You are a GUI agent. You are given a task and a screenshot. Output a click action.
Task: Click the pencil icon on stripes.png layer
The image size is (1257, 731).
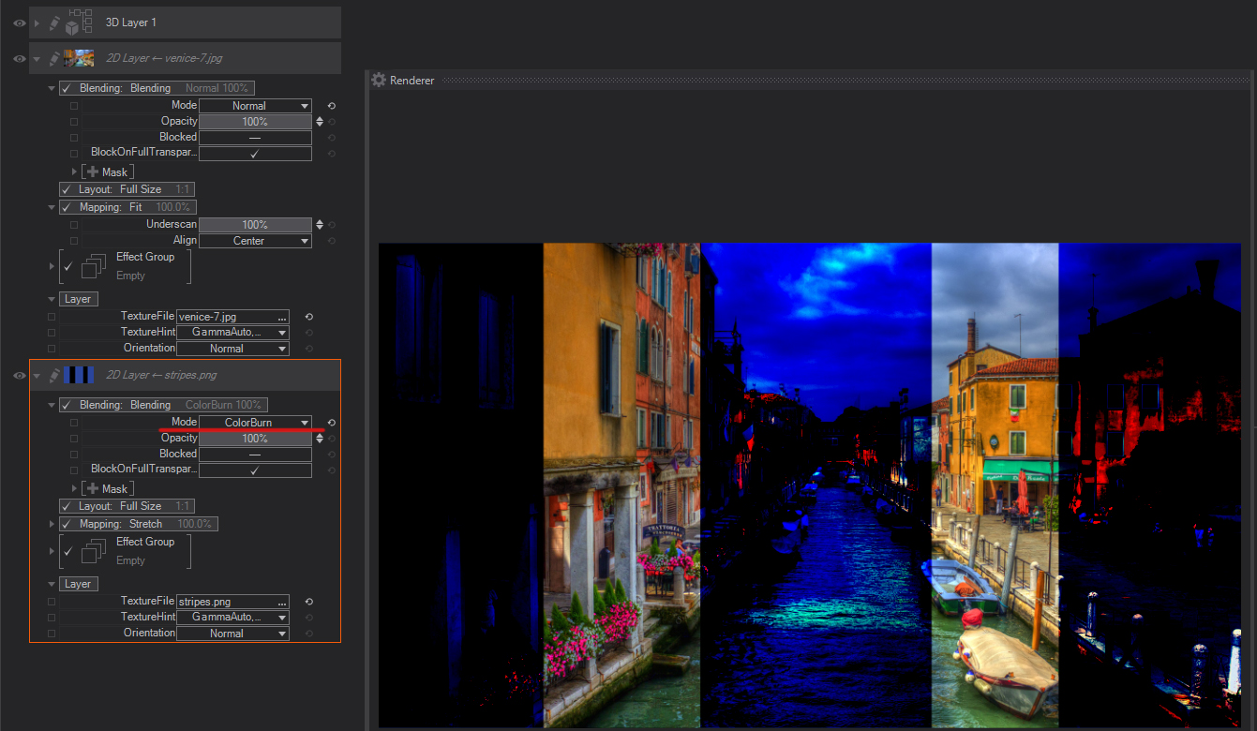54,375
